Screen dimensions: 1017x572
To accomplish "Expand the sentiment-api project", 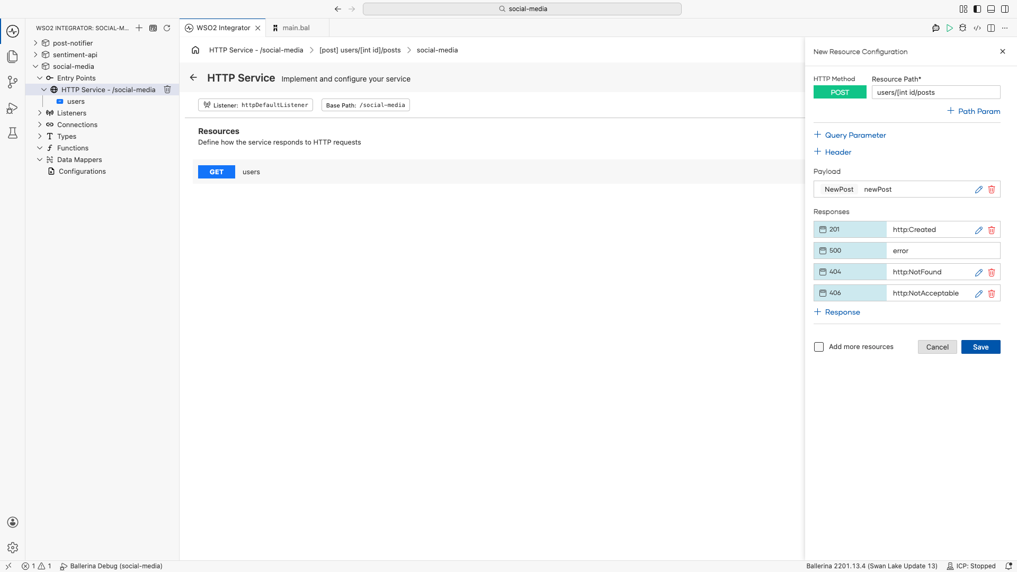I will coord(35,55).
